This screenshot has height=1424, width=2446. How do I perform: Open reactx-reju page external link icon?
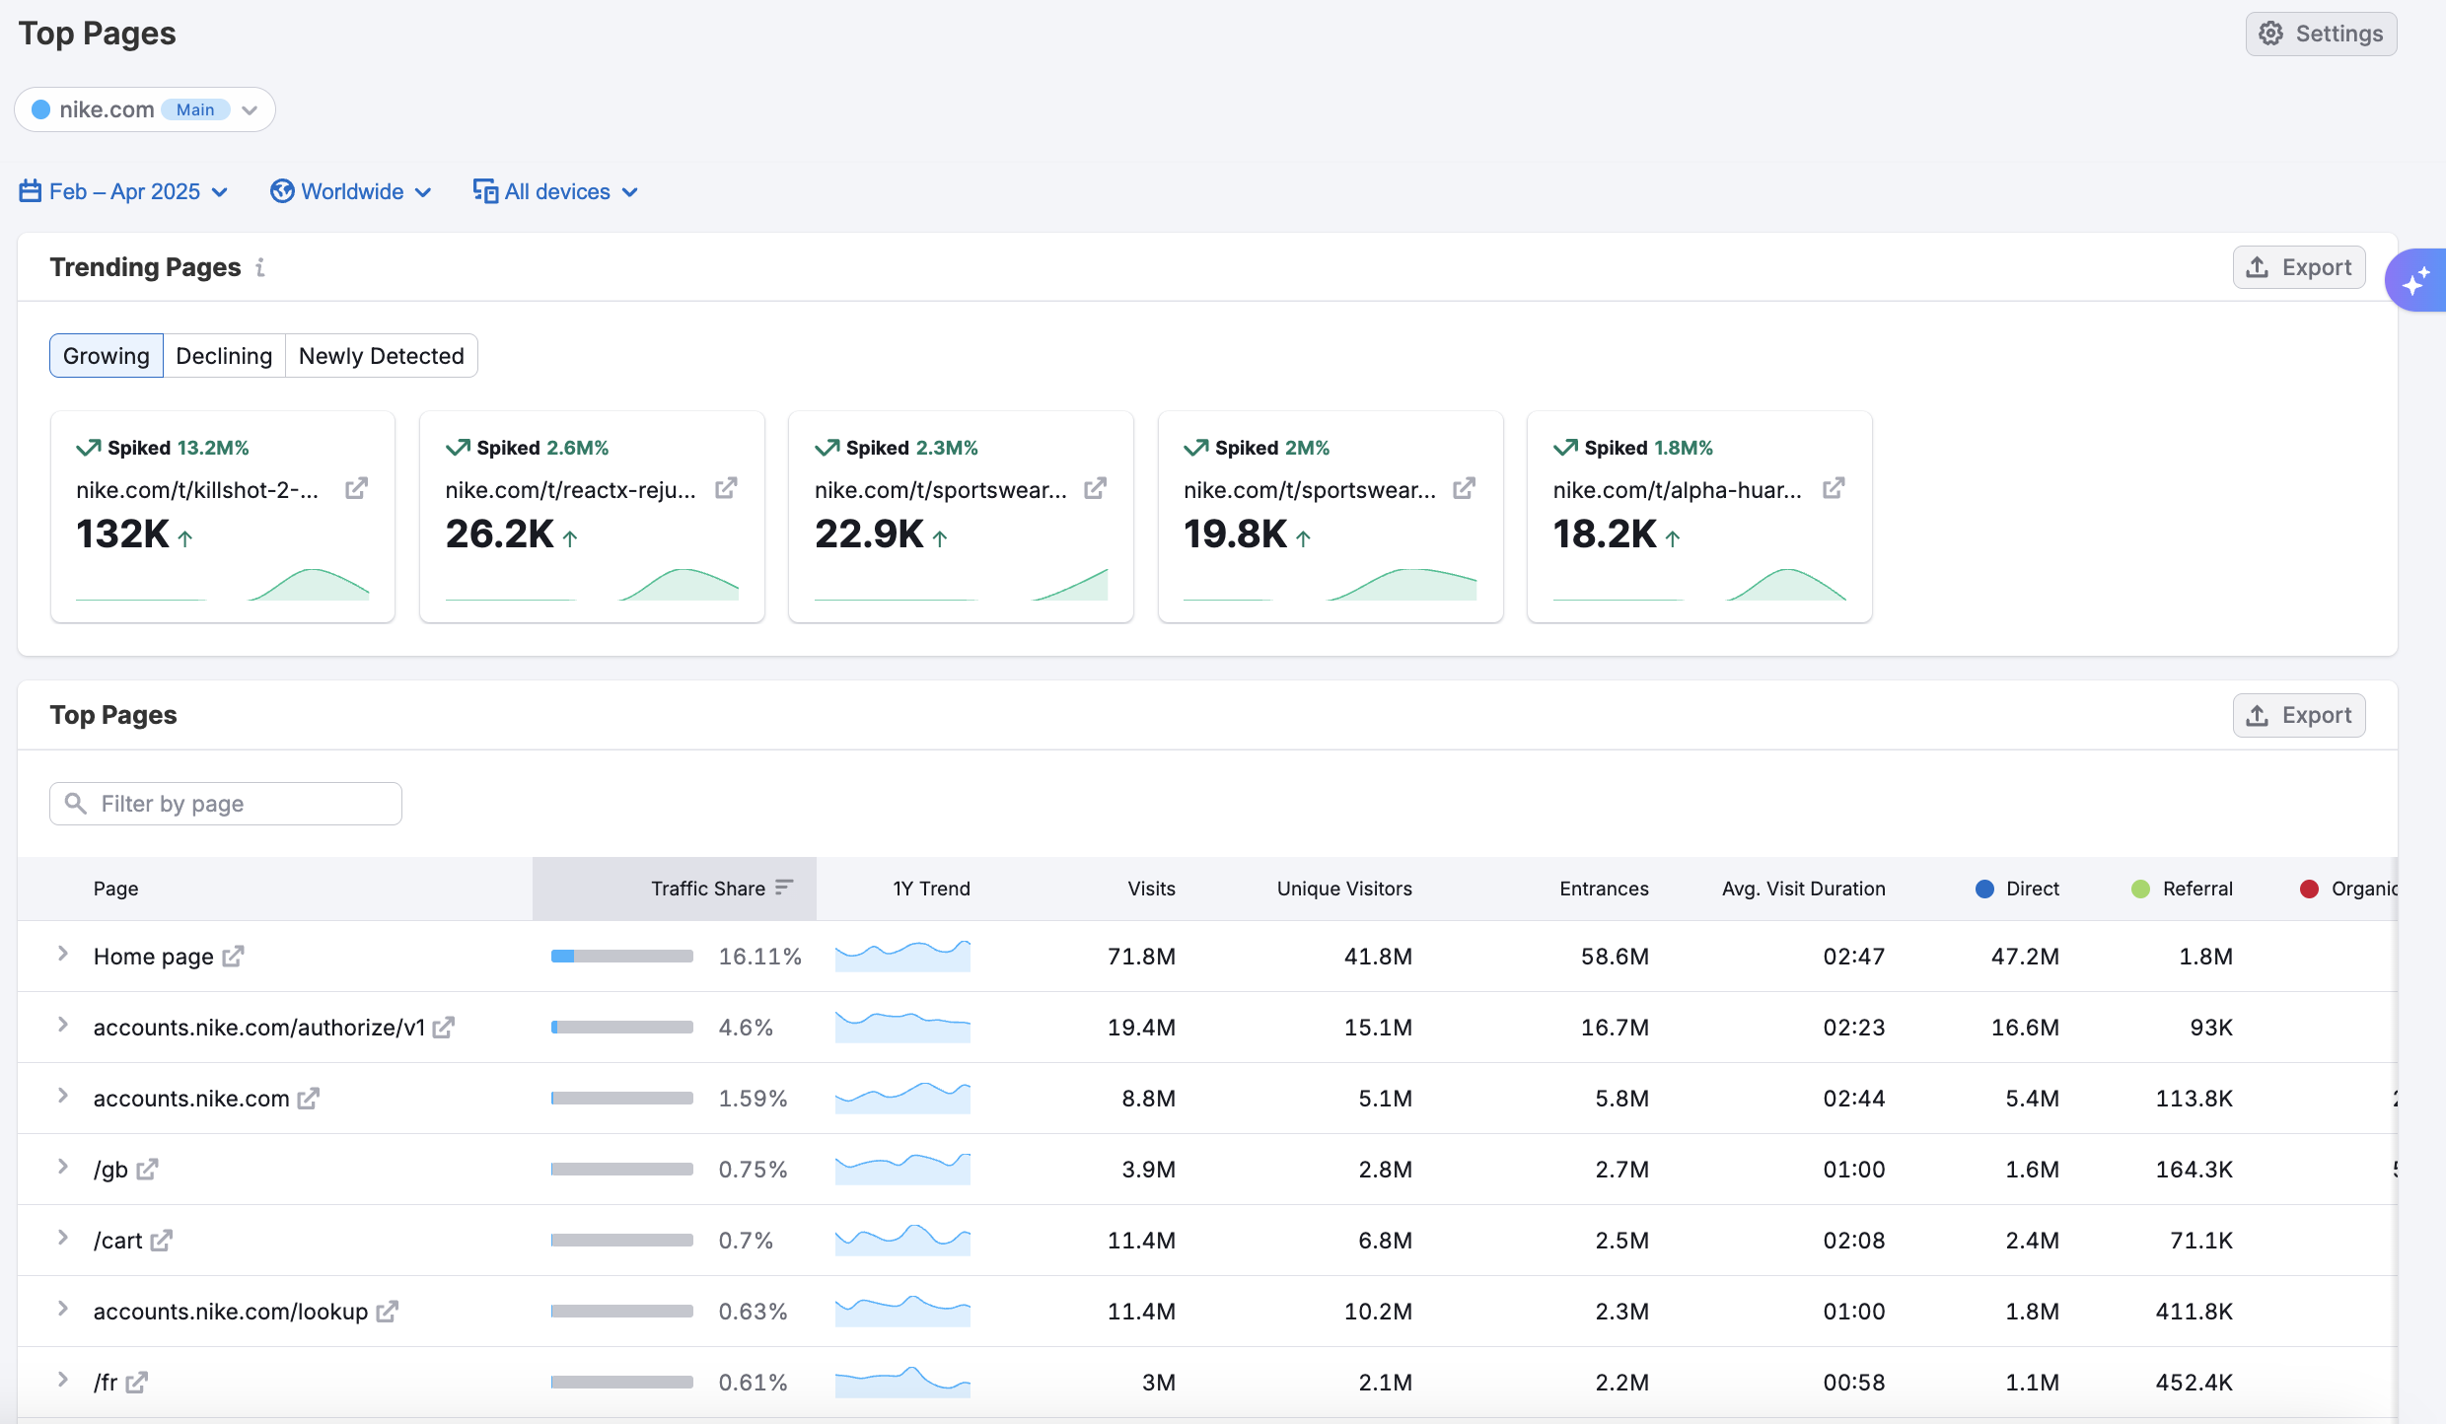pyautogui.click(x=726, y=489)
